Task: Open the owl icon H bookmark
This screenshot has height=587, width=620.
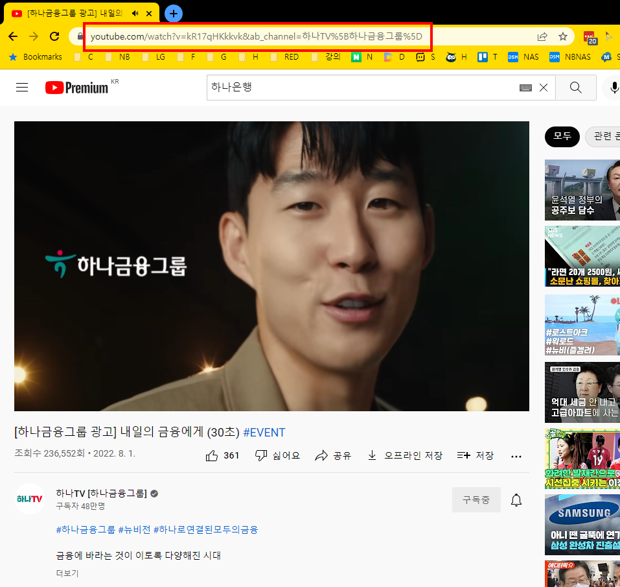Action: tap(456, 57)
